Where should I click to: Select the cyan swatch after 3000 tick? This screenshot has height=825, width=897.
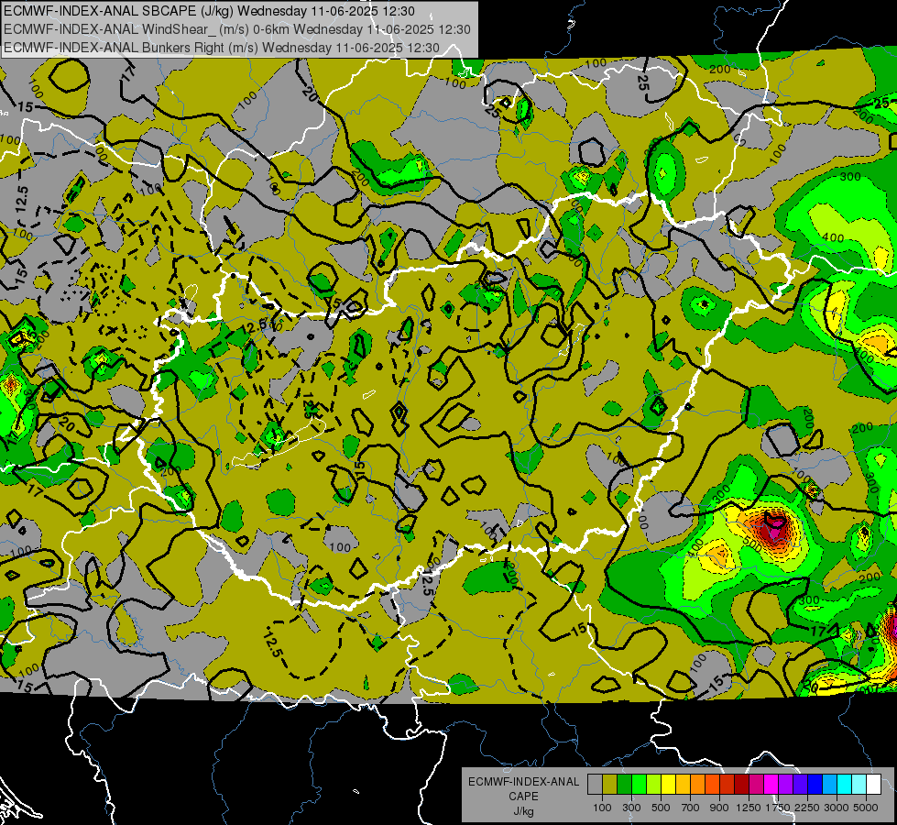coord(845,785)
